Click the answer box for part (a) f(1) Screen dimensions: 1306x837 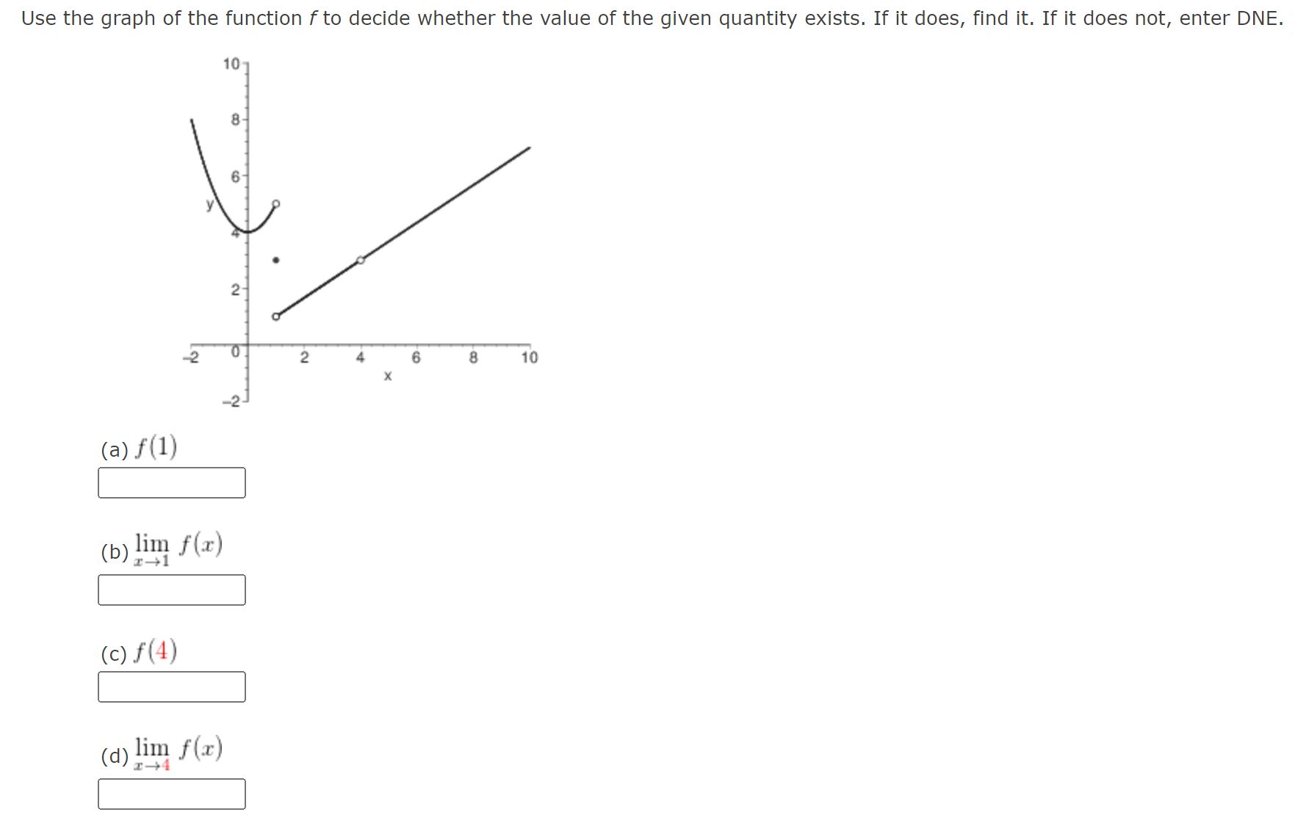[x=170, y=483]
